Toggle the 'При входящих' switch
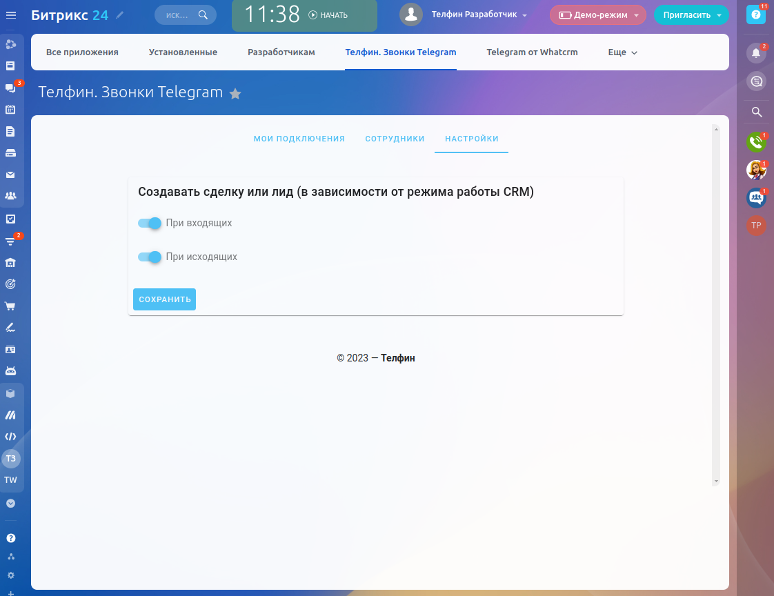 150,223
